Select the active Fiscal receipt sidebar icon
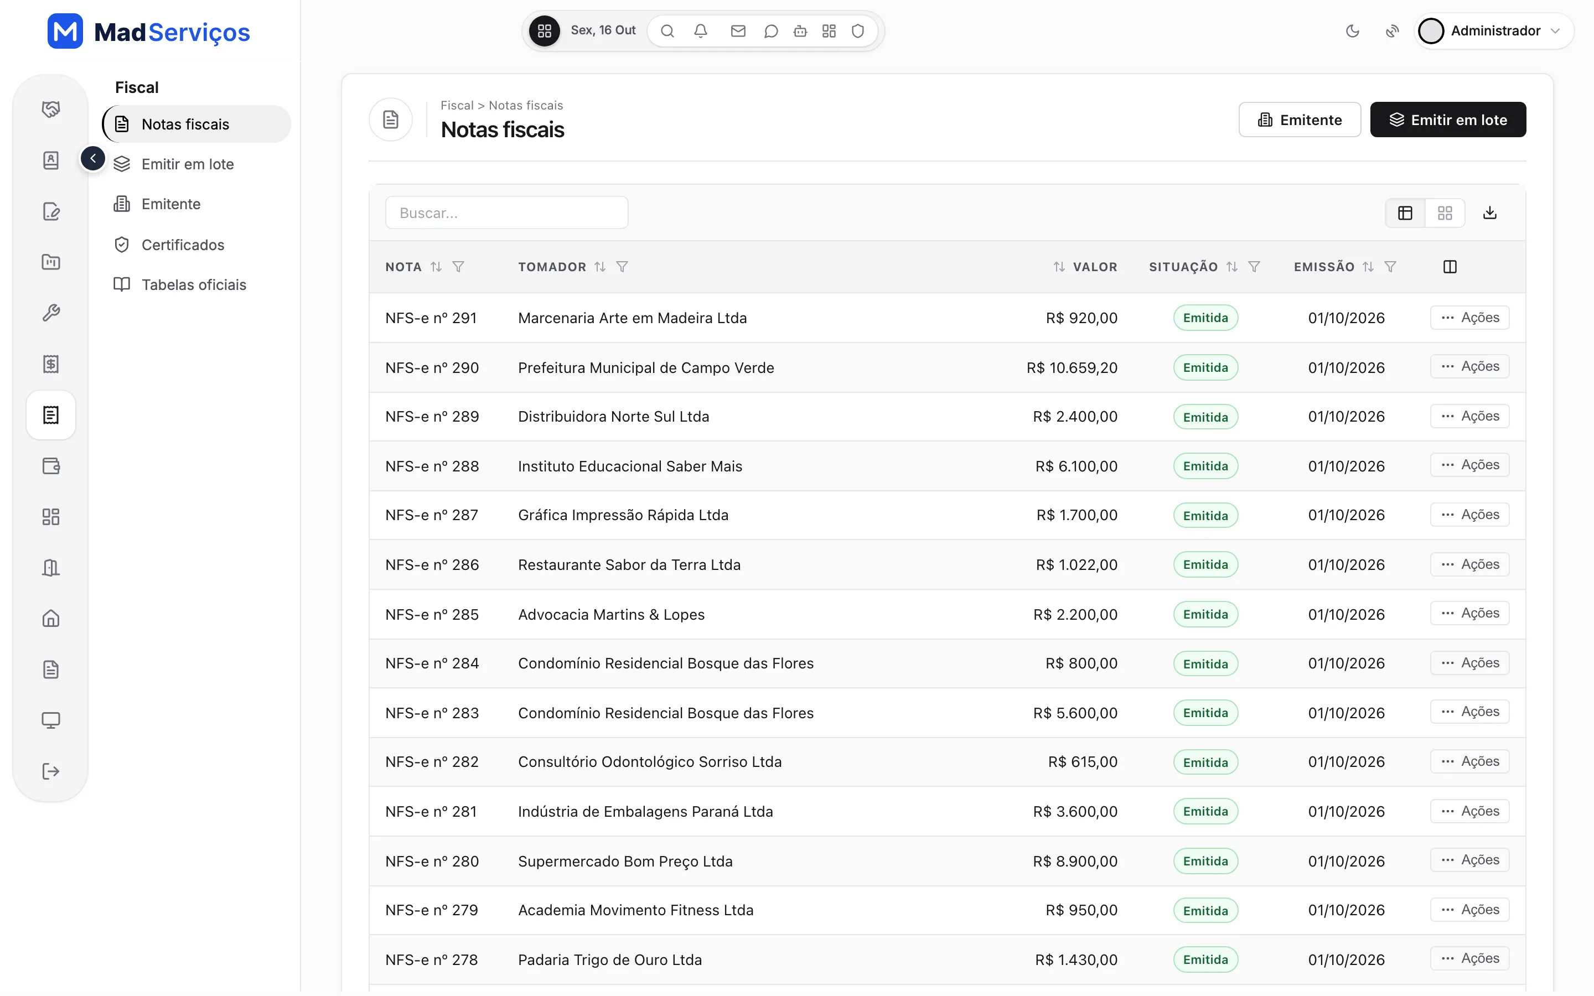 click(51, 415)
